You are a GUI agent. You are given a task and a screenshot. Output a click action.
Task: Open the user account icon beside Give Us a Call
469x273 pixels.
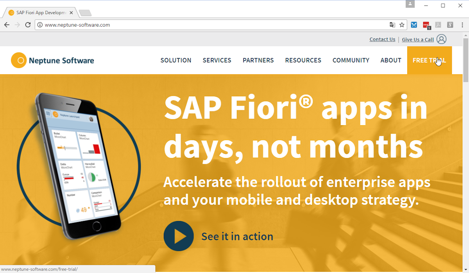[x=441, y=39]
